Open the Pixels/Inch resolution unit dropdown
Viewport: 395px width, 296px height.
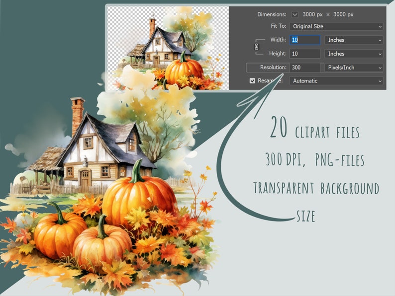(x=354, y=68)
